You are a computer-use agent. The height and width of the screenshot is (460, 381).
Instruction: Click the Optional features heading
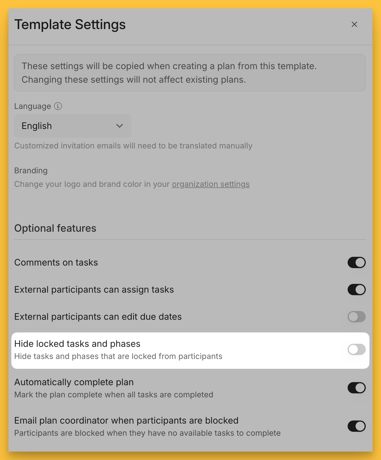coord(55,228)
